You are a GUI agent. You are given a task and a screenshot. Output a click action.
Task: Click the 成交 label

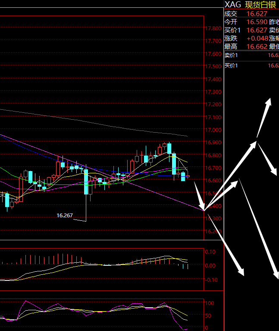pos(231,14)
